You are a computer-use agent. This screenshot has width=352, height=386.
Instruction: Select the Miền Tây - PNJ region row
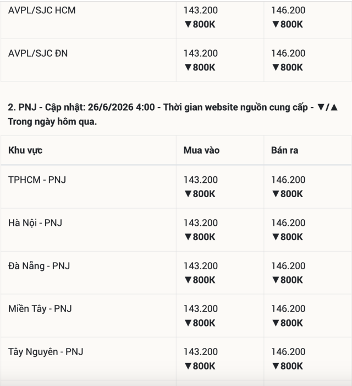point(176,316)
